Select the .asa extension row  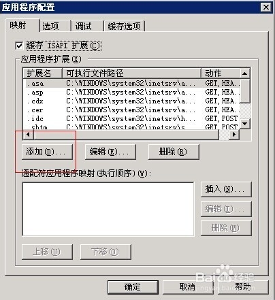pyautogui.click(x=131, y=84)
